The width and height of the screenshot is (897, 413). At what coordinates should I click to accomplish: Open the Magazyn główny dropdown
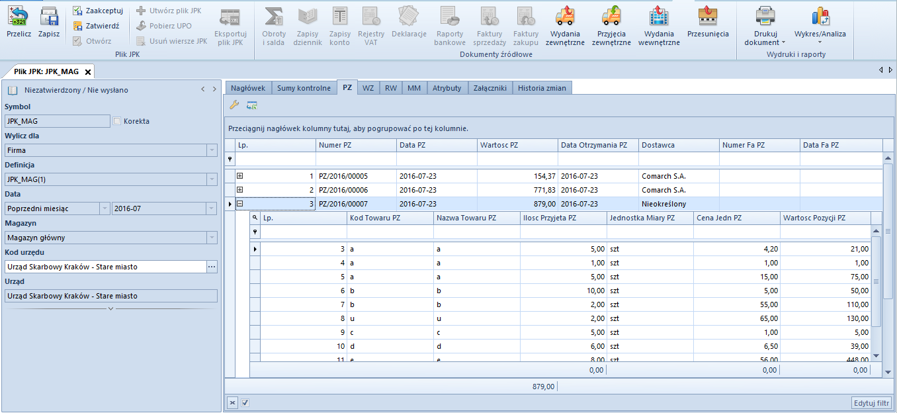coord(212,238)
